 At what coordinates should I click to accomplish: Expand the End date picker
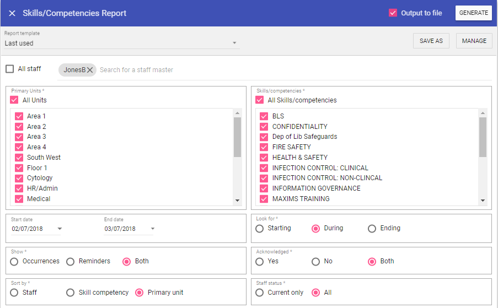[x=152, y=229]
